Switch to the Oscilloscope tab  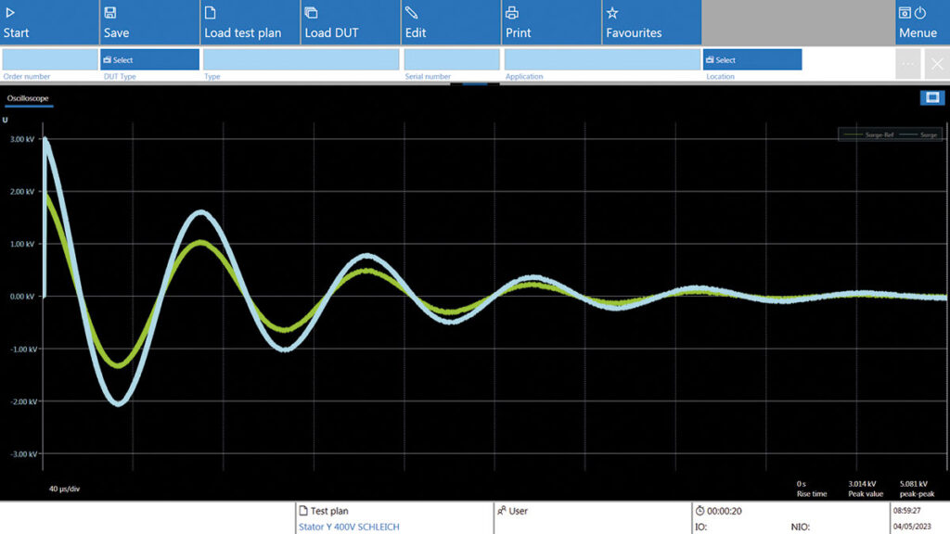click(x=28, y=97)
